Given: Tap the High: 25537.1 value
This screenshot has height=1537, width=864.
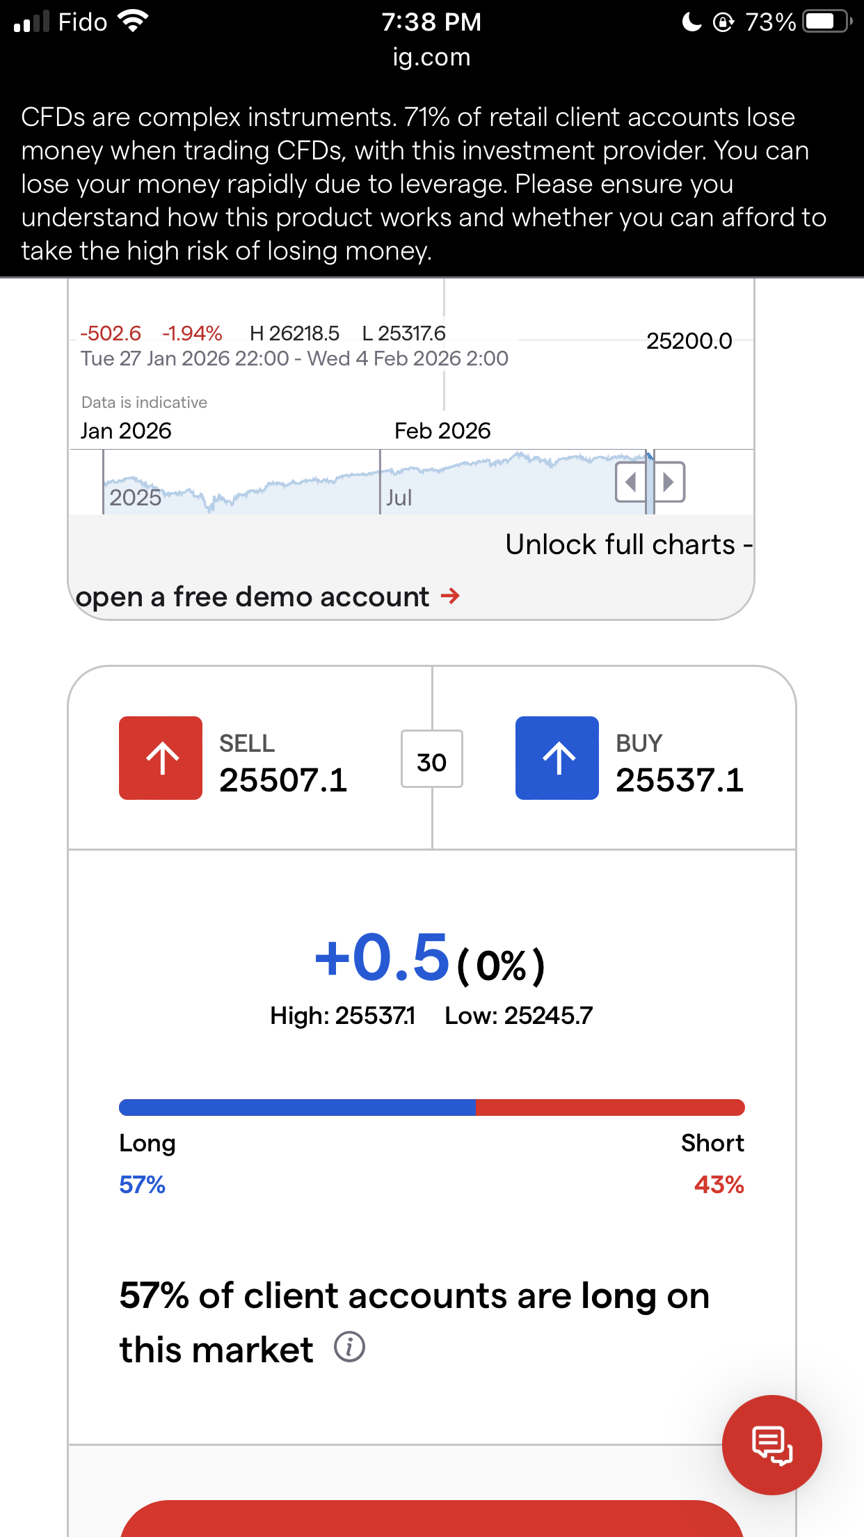Looking at the screenshot, I should coord(342,1016).
